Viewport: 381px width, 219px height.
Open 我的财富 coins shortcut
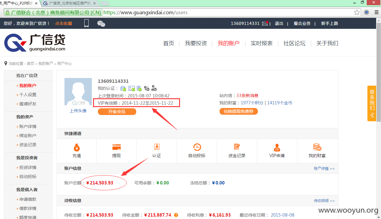[x=317, y=147]
